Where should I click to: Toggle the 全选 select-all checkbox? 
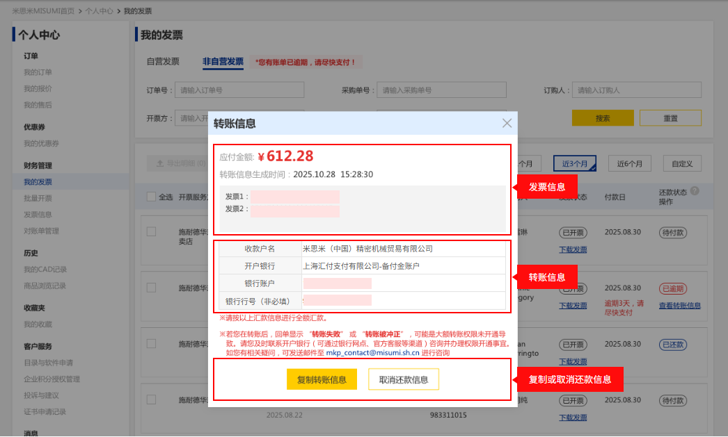pos(151,197)
